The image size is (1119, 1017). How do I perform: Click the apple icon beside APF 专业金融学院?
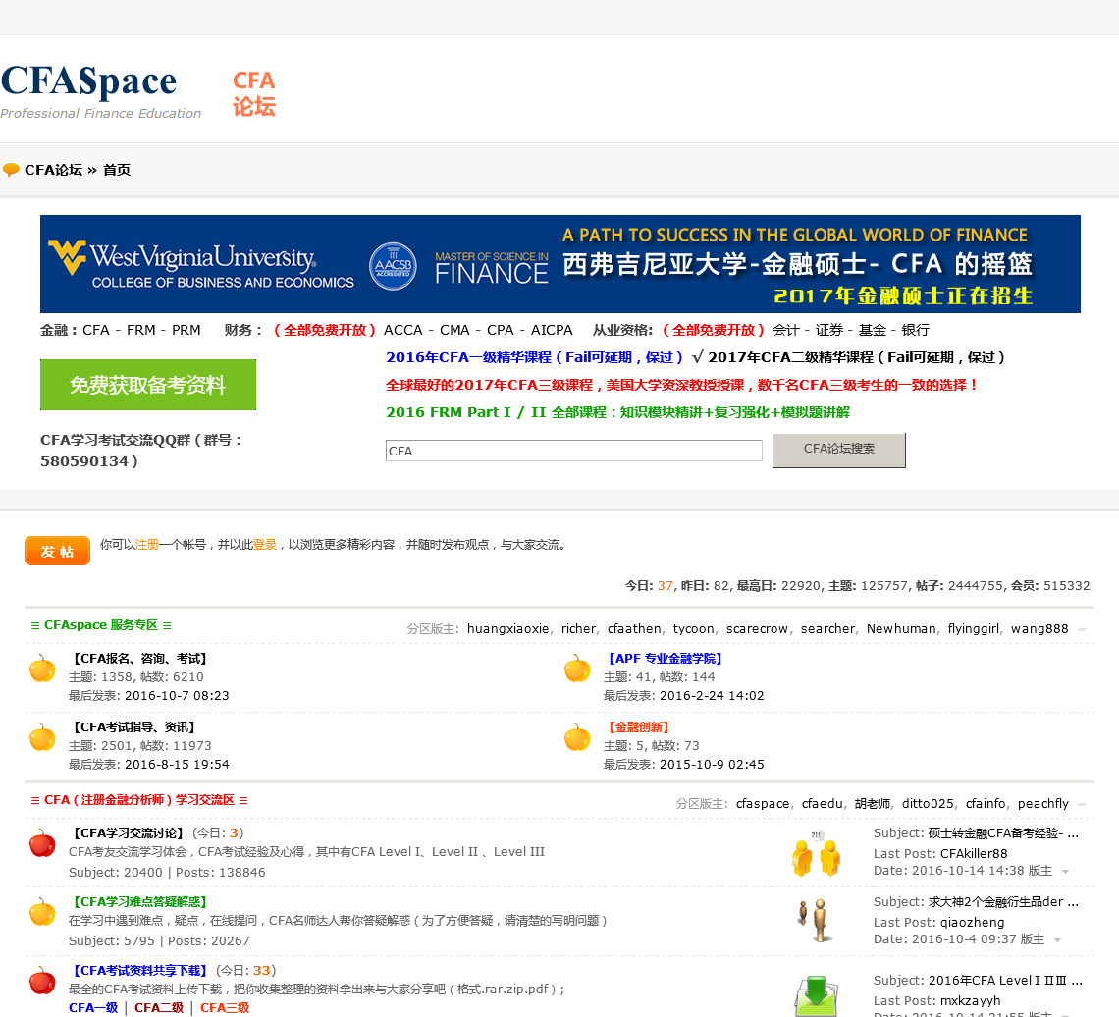[x=577, y=669]
